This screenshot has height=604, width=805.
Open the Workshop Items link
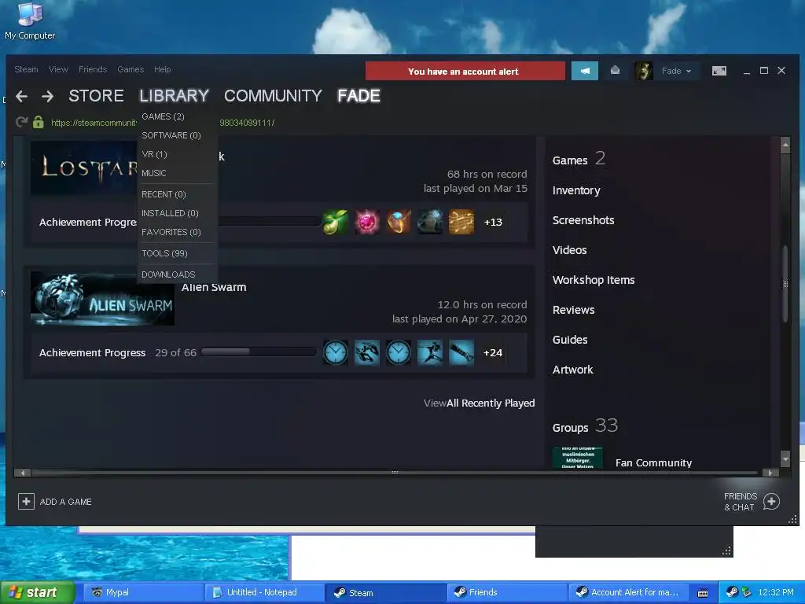coord(594,280)
